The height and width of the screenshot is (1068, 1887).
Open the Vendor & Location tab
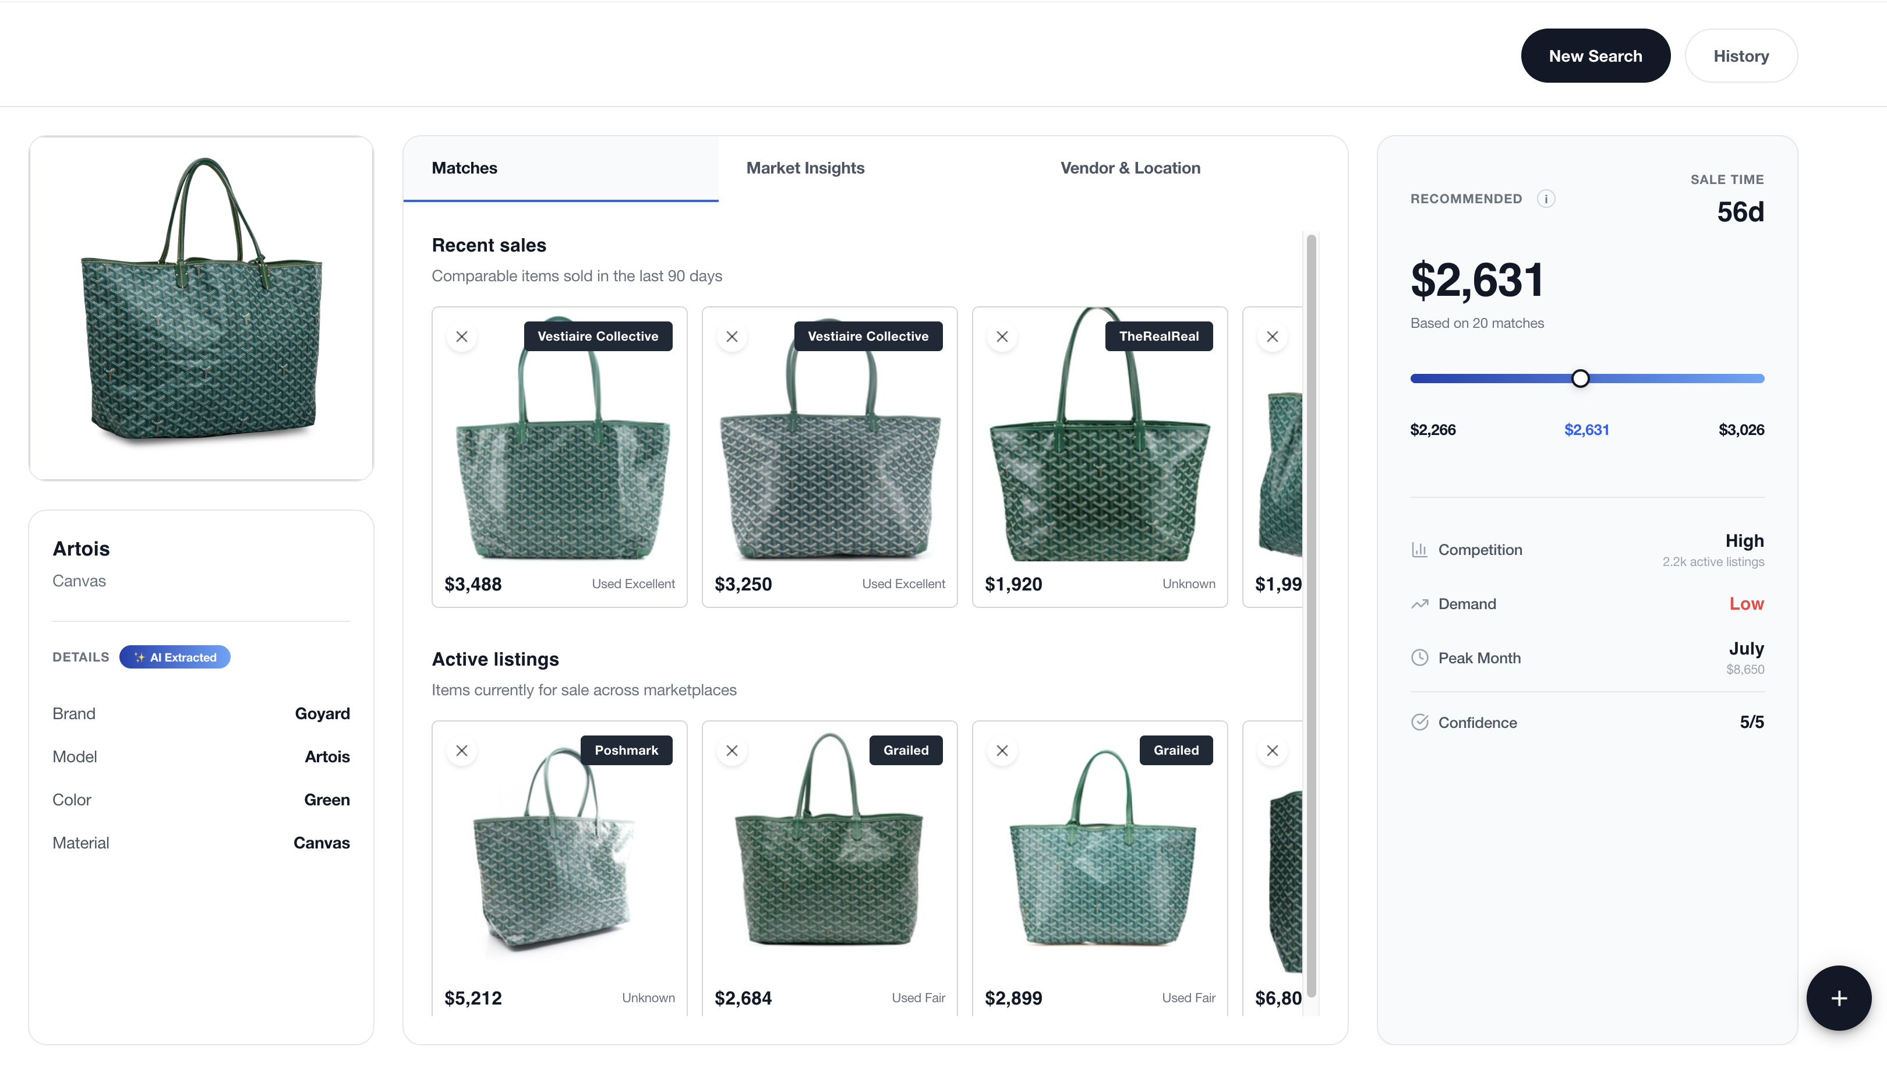[x=1129, y=168]
